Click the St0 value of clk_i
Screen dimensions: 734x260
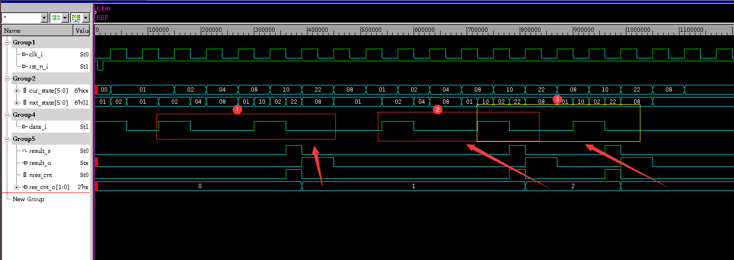coord(84,55)
